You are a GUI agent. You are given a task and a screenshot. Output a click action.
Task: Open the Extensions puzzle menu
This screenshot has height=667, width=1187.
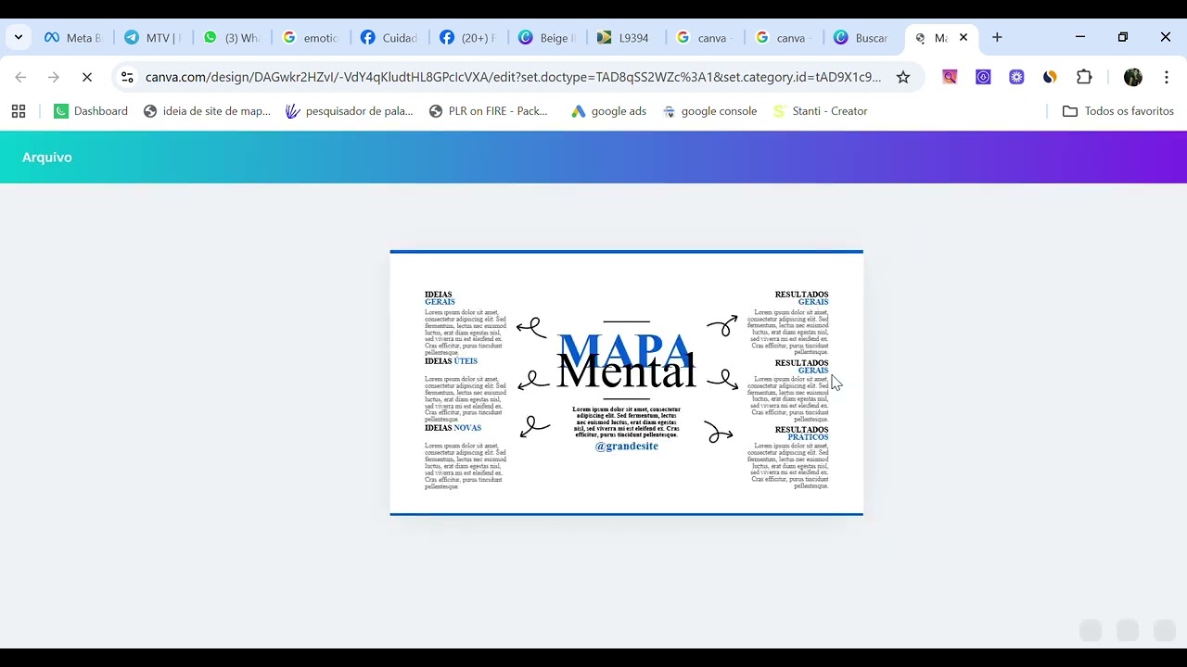(x=1084, y=78)
